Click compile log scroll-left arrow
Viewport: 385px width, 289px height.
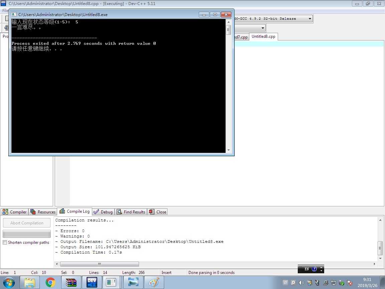click(57, 264)
